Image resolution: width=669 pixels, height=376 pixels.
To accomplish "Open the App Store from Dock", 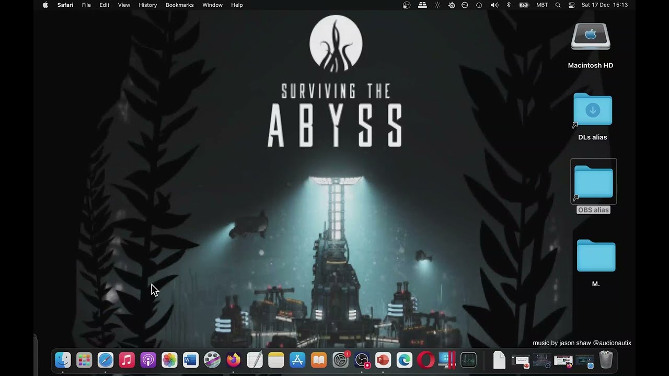I will (297, 360).
